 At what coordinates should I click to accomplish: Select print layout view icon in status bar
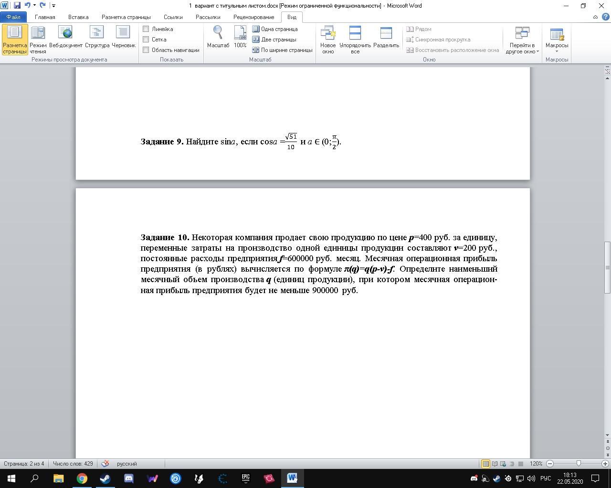[x=486, y=464]
